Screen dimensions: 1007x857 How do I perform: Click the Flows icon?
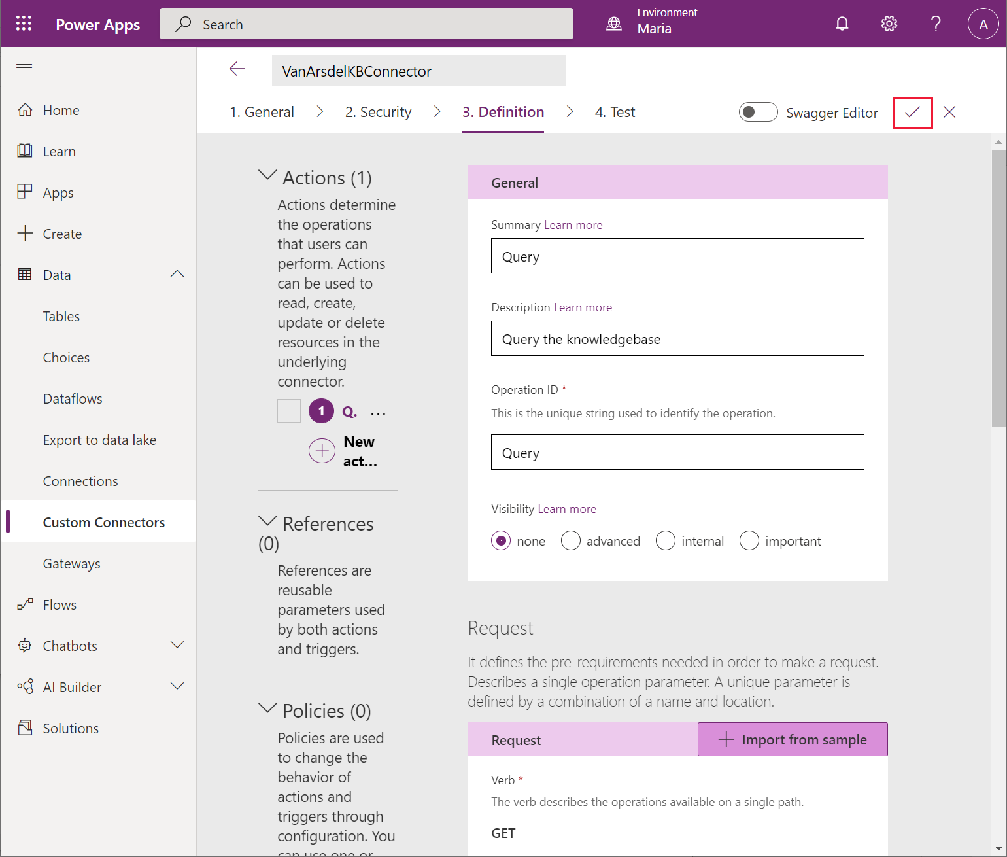[25, 604]
